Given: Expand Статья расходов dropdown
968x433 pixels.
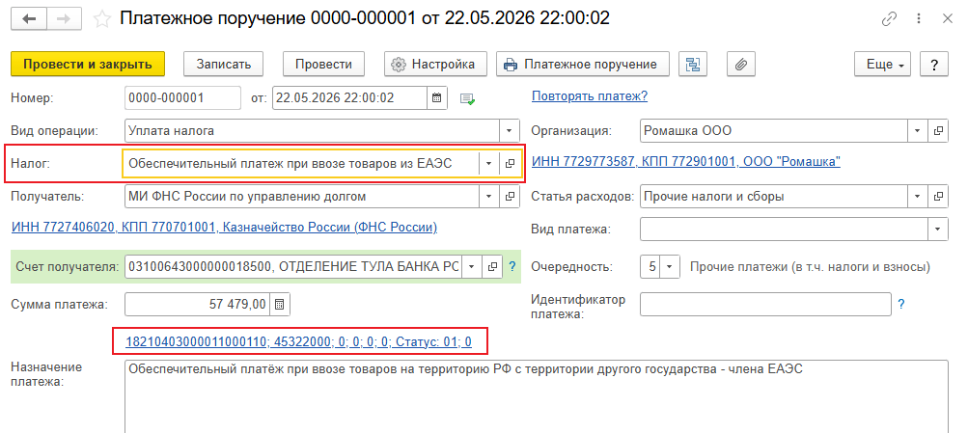Looking at the screenshot, I should pos(918,196).
